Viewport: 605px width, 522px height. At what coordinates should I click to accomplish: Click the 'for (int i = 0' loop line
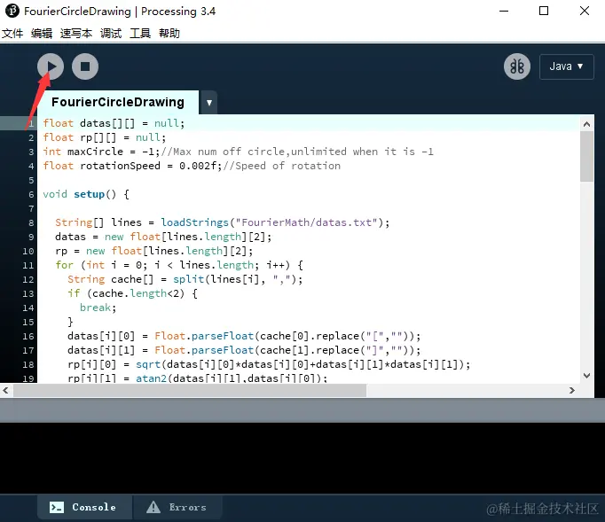(179, 265)
